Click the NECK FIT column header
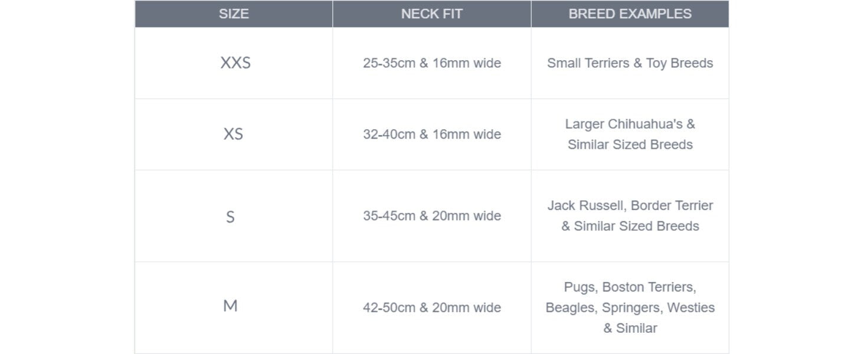The height and width of the screenshot is (354, 864). [431, 14]
